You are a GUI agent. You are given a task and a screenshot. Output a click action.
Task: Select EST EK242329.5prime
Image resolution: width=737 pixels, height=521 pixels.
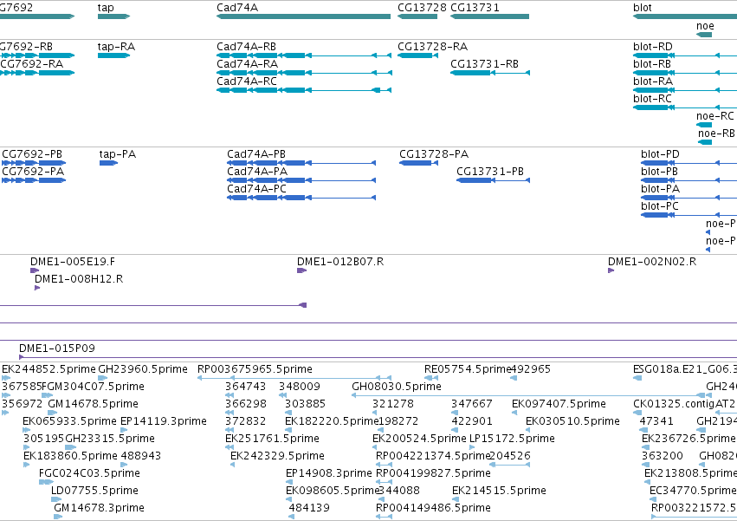277,456
